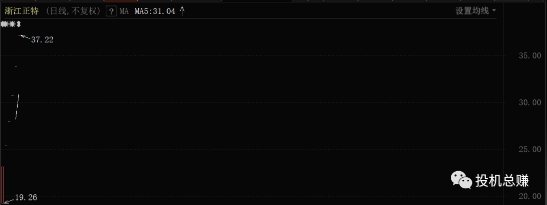
Task: Click the tall red candlestick near 19.26
Action: (3, 184)
